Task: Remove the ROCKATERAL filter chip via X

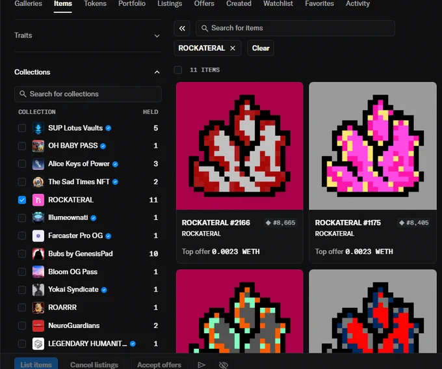Action: tap(233, 48)
